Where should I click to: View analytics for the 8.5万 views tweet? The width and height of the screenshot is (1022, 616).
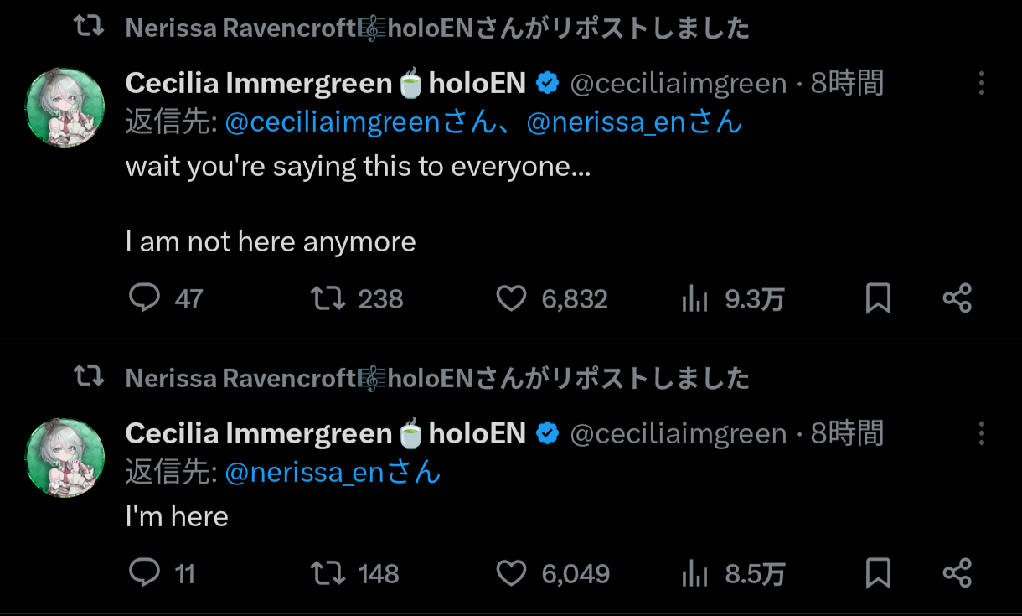695,574
